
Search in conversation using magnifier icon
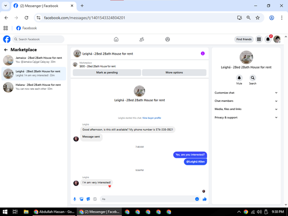[253, 78]
